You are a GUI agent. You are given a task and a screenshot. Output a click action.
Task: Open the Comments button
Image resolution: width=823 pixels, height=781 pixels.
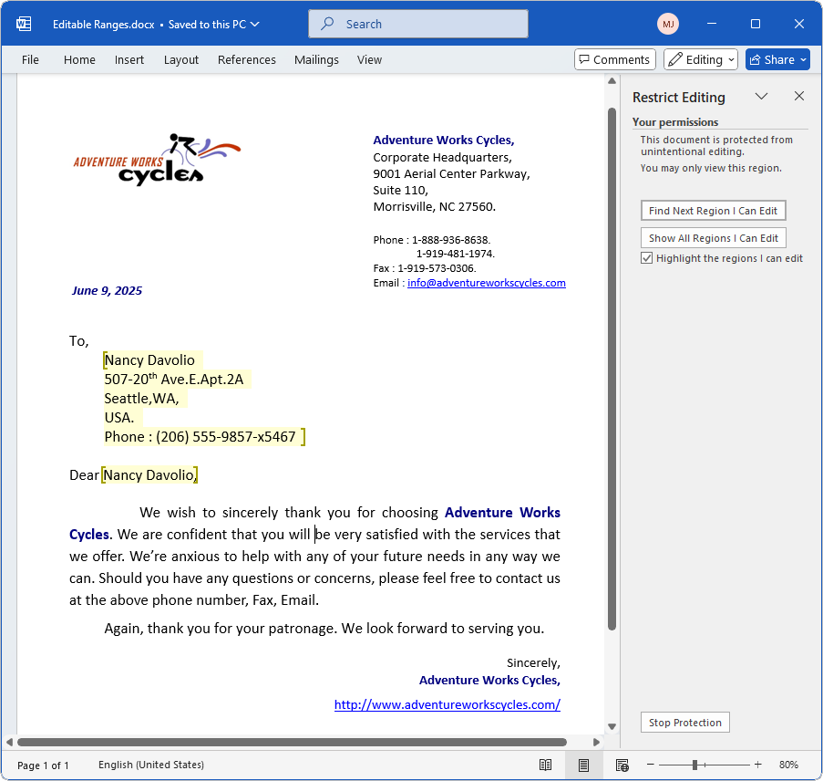(614, 59)
